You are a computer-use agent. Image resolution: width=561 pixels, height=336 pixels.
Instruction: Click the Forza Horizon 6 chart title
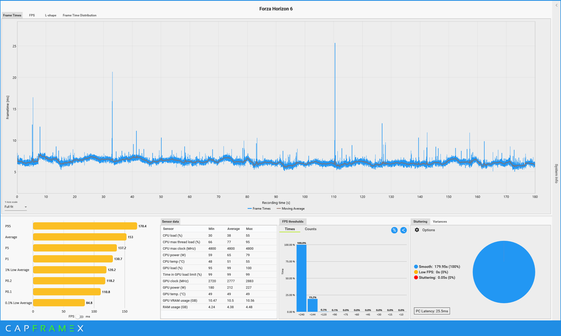pos(276,9)
